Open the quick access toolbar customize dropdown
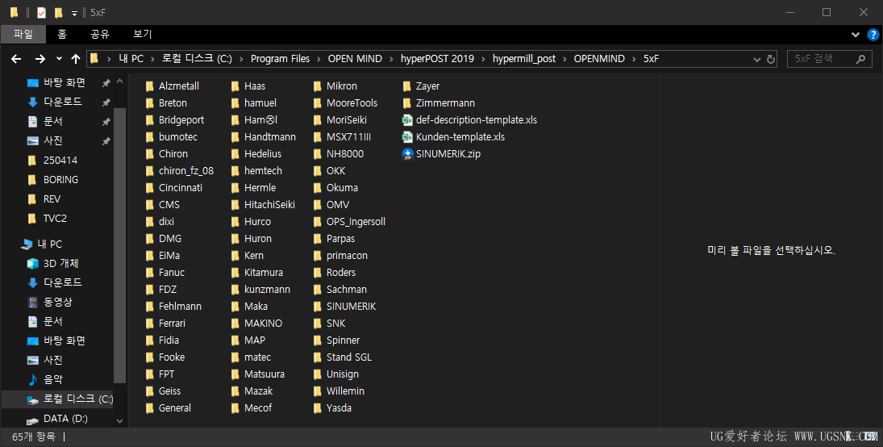Viewport: 883px width, 447px height. 74,13
